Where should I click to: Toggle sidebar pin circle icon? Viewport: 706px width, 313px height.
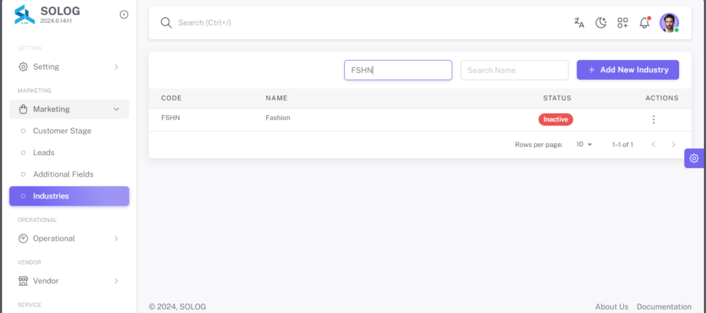tap(124, 14)
